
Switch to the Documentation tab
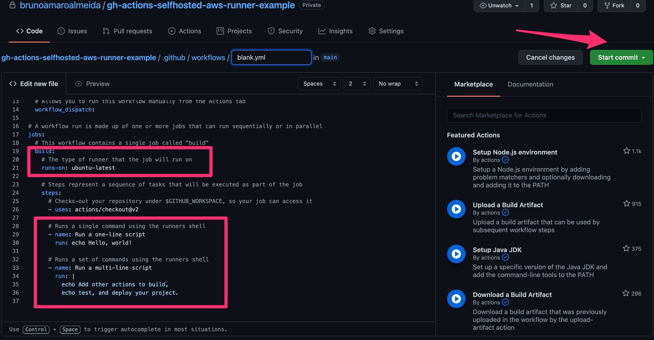point(530,84)
